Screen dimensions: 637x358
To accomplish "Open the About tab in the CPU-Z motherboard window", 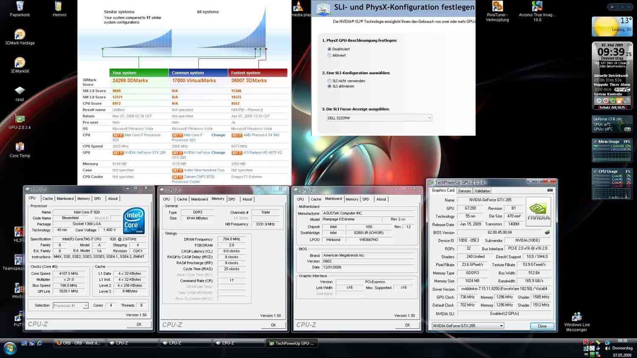I will click(x=381, y=199).
